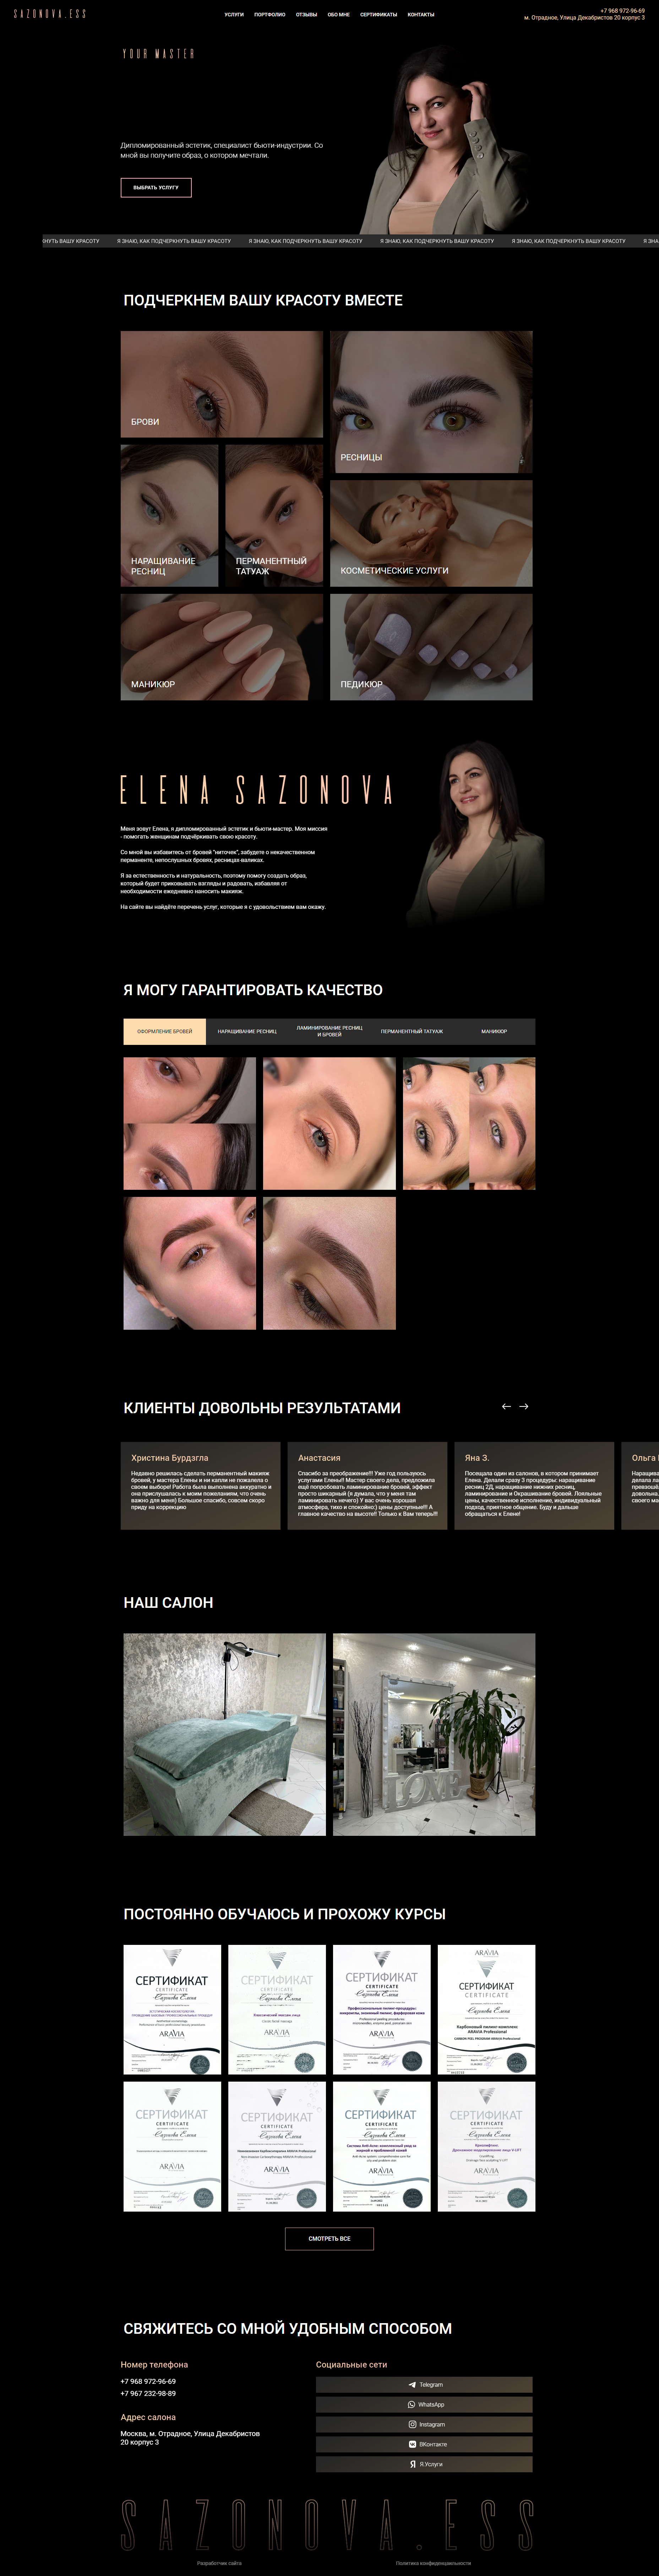Call the phone number shown in the header
This screenshot has width=659, height=2576.
pyautogui.click(x=622, y=11)
